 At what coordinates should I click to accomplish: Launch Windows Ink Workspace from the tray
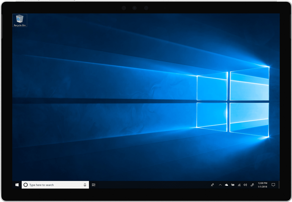tap(252, 185)
